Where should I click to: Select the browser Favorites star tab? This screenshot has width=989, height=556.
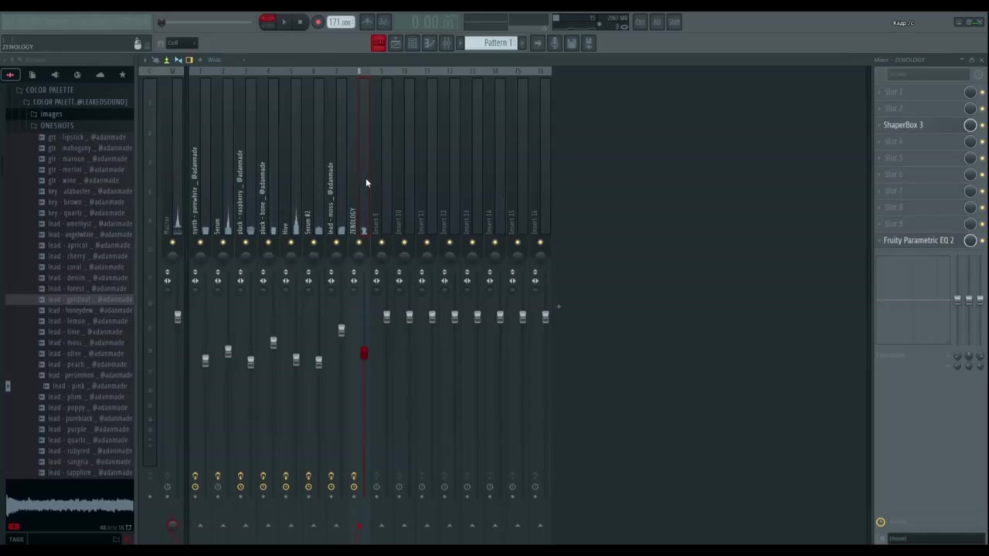pos(122,75)
